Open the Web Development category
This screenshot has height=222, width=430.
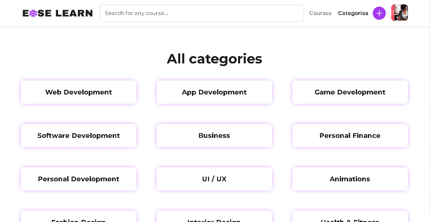79,92
